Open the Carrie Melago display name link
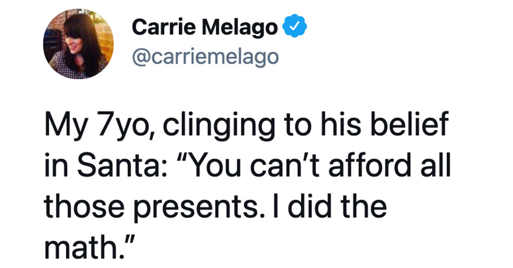Screen dimensions: 513x268 [x=204, y=29]
